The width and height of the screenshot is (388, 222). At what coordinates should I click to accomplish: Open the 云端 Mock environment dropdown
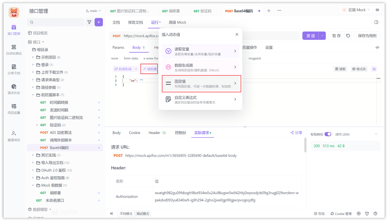[x=356, y=10]
